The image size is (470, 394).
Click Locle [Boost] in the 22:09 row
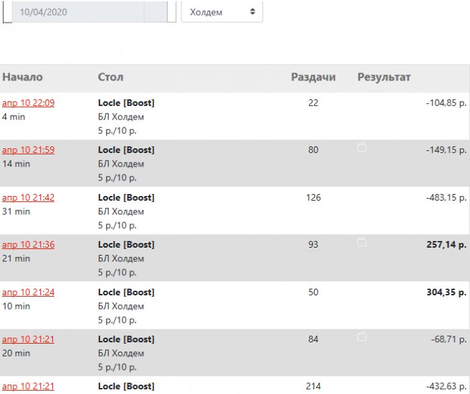(126, 103)
